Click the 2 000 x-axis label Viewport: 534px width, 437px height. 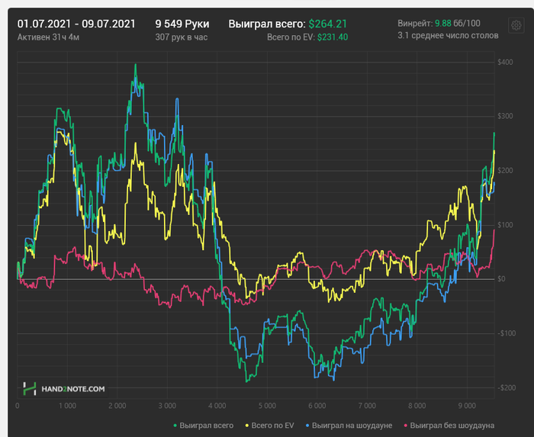[117, 406]
